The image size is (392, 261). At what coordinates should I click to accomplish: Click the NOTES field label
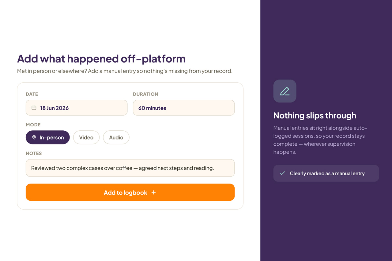pos(34,153)
